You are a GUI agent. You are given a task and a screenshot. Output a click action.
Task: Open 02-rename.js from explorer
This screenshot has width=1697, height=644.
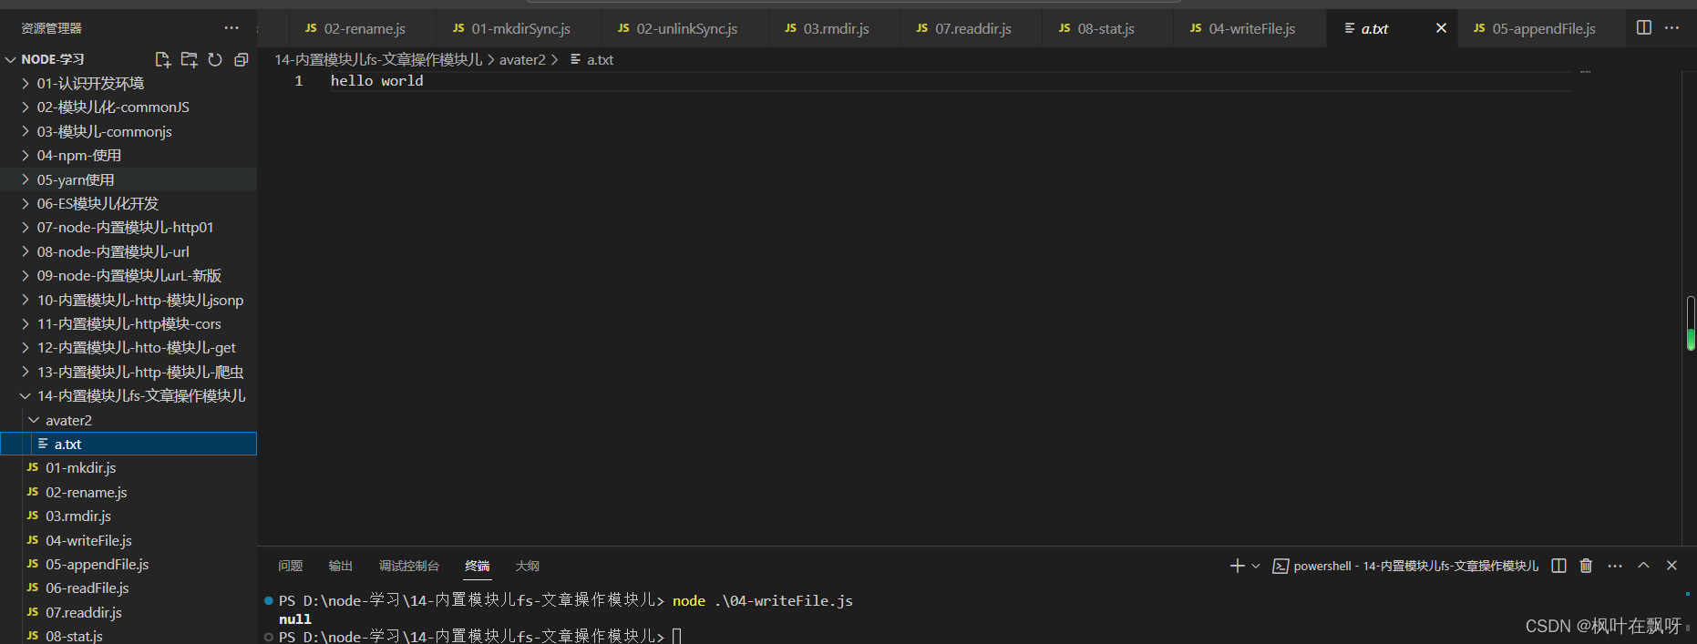click(x=129, y=492)
